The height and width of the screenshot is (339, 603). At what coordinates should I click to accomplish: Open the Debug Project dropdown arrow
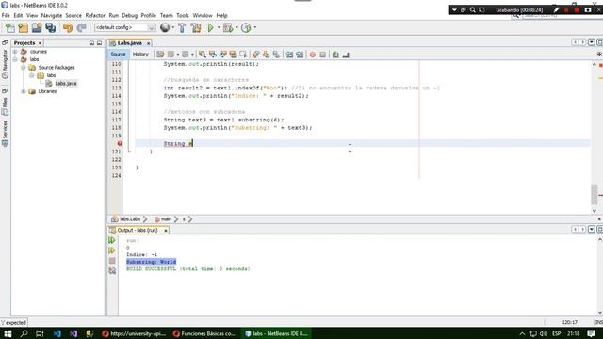[x=236, y=27]
